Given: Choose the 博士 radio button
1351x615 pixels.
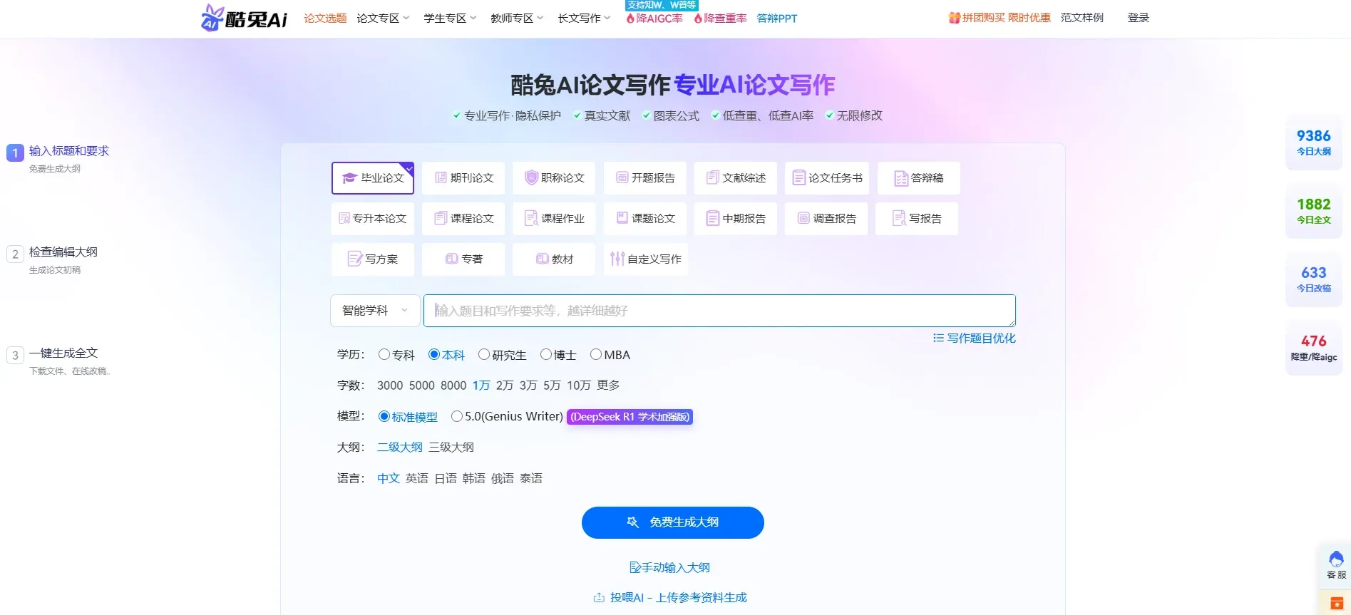Looking at the screenshot, I should click(546, 355).
